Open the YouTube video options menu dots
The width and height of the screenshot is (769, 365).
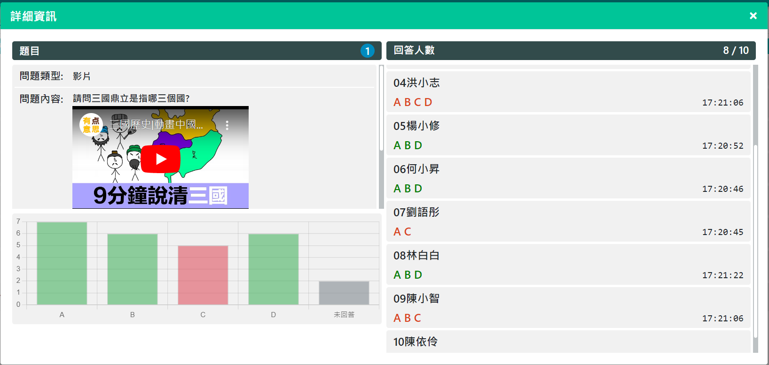point(227,125)
